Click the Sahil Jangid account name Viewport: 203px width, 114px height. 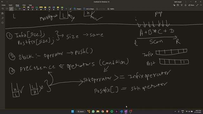pyautogui.click(x=178, y=2)
